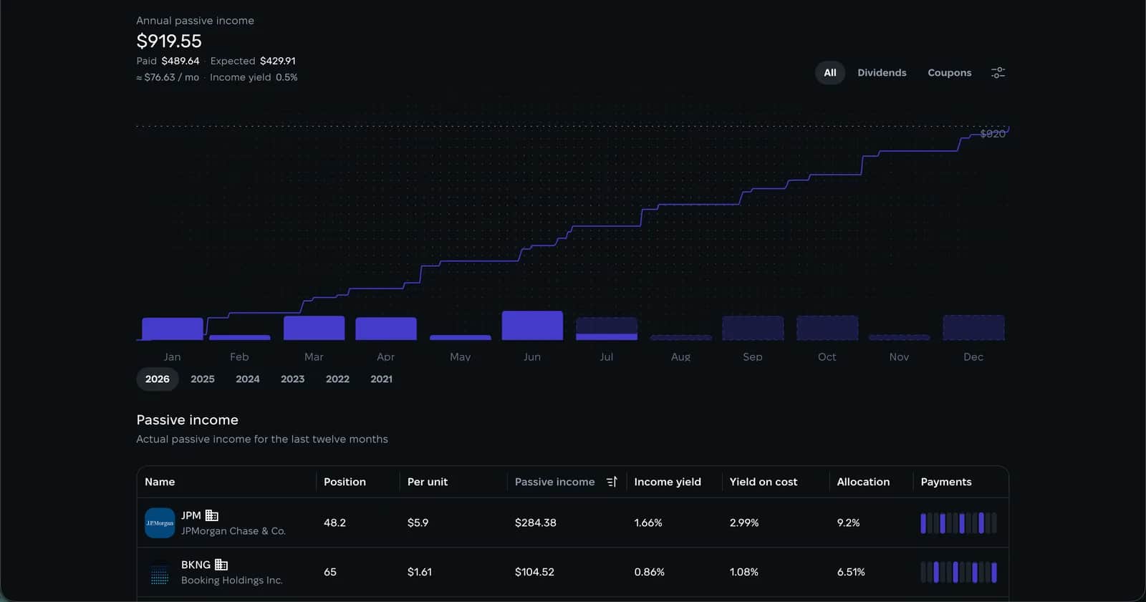1146x602 pixels.
Task: Click the February income bar
Action: point(239,337)
